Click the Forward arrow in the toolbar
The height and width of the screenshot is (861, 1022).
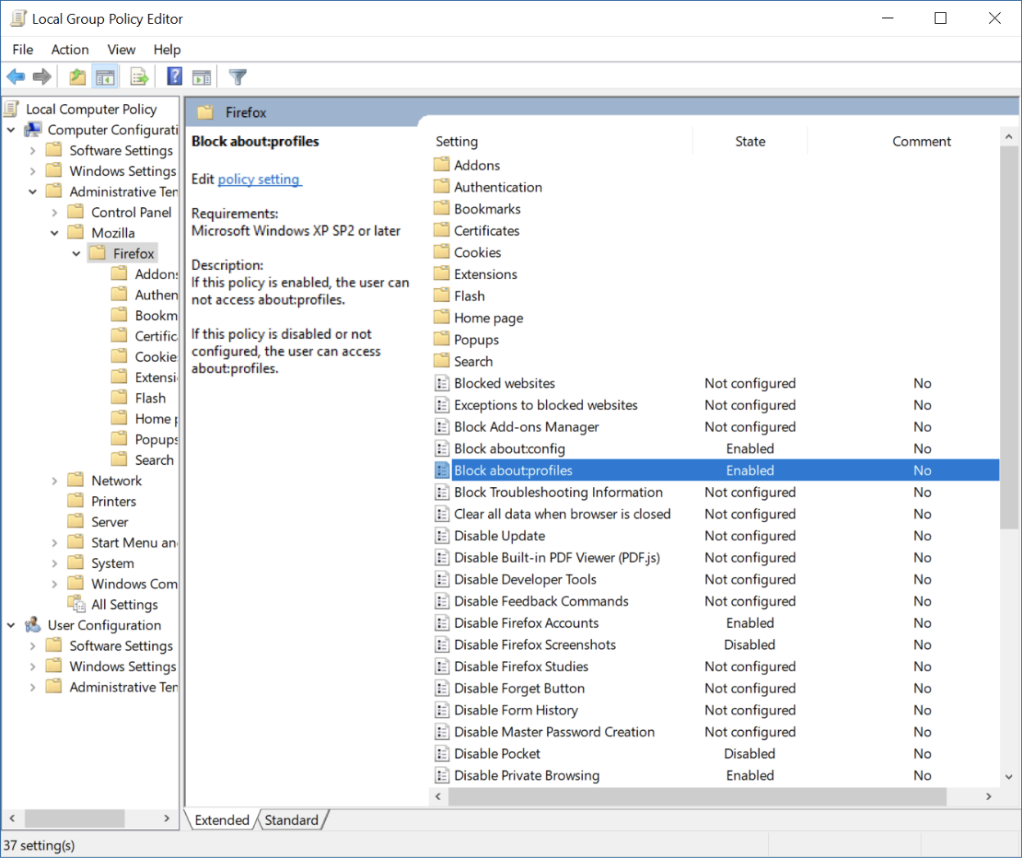(x=42, y=77)
